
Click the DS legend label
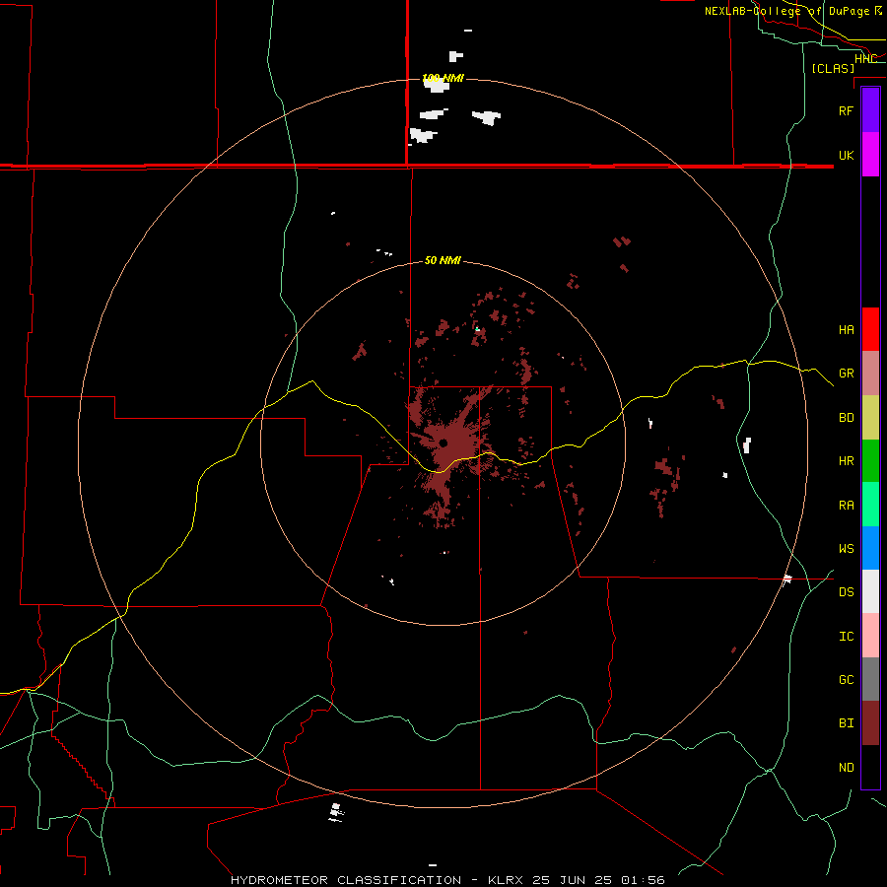846,592
